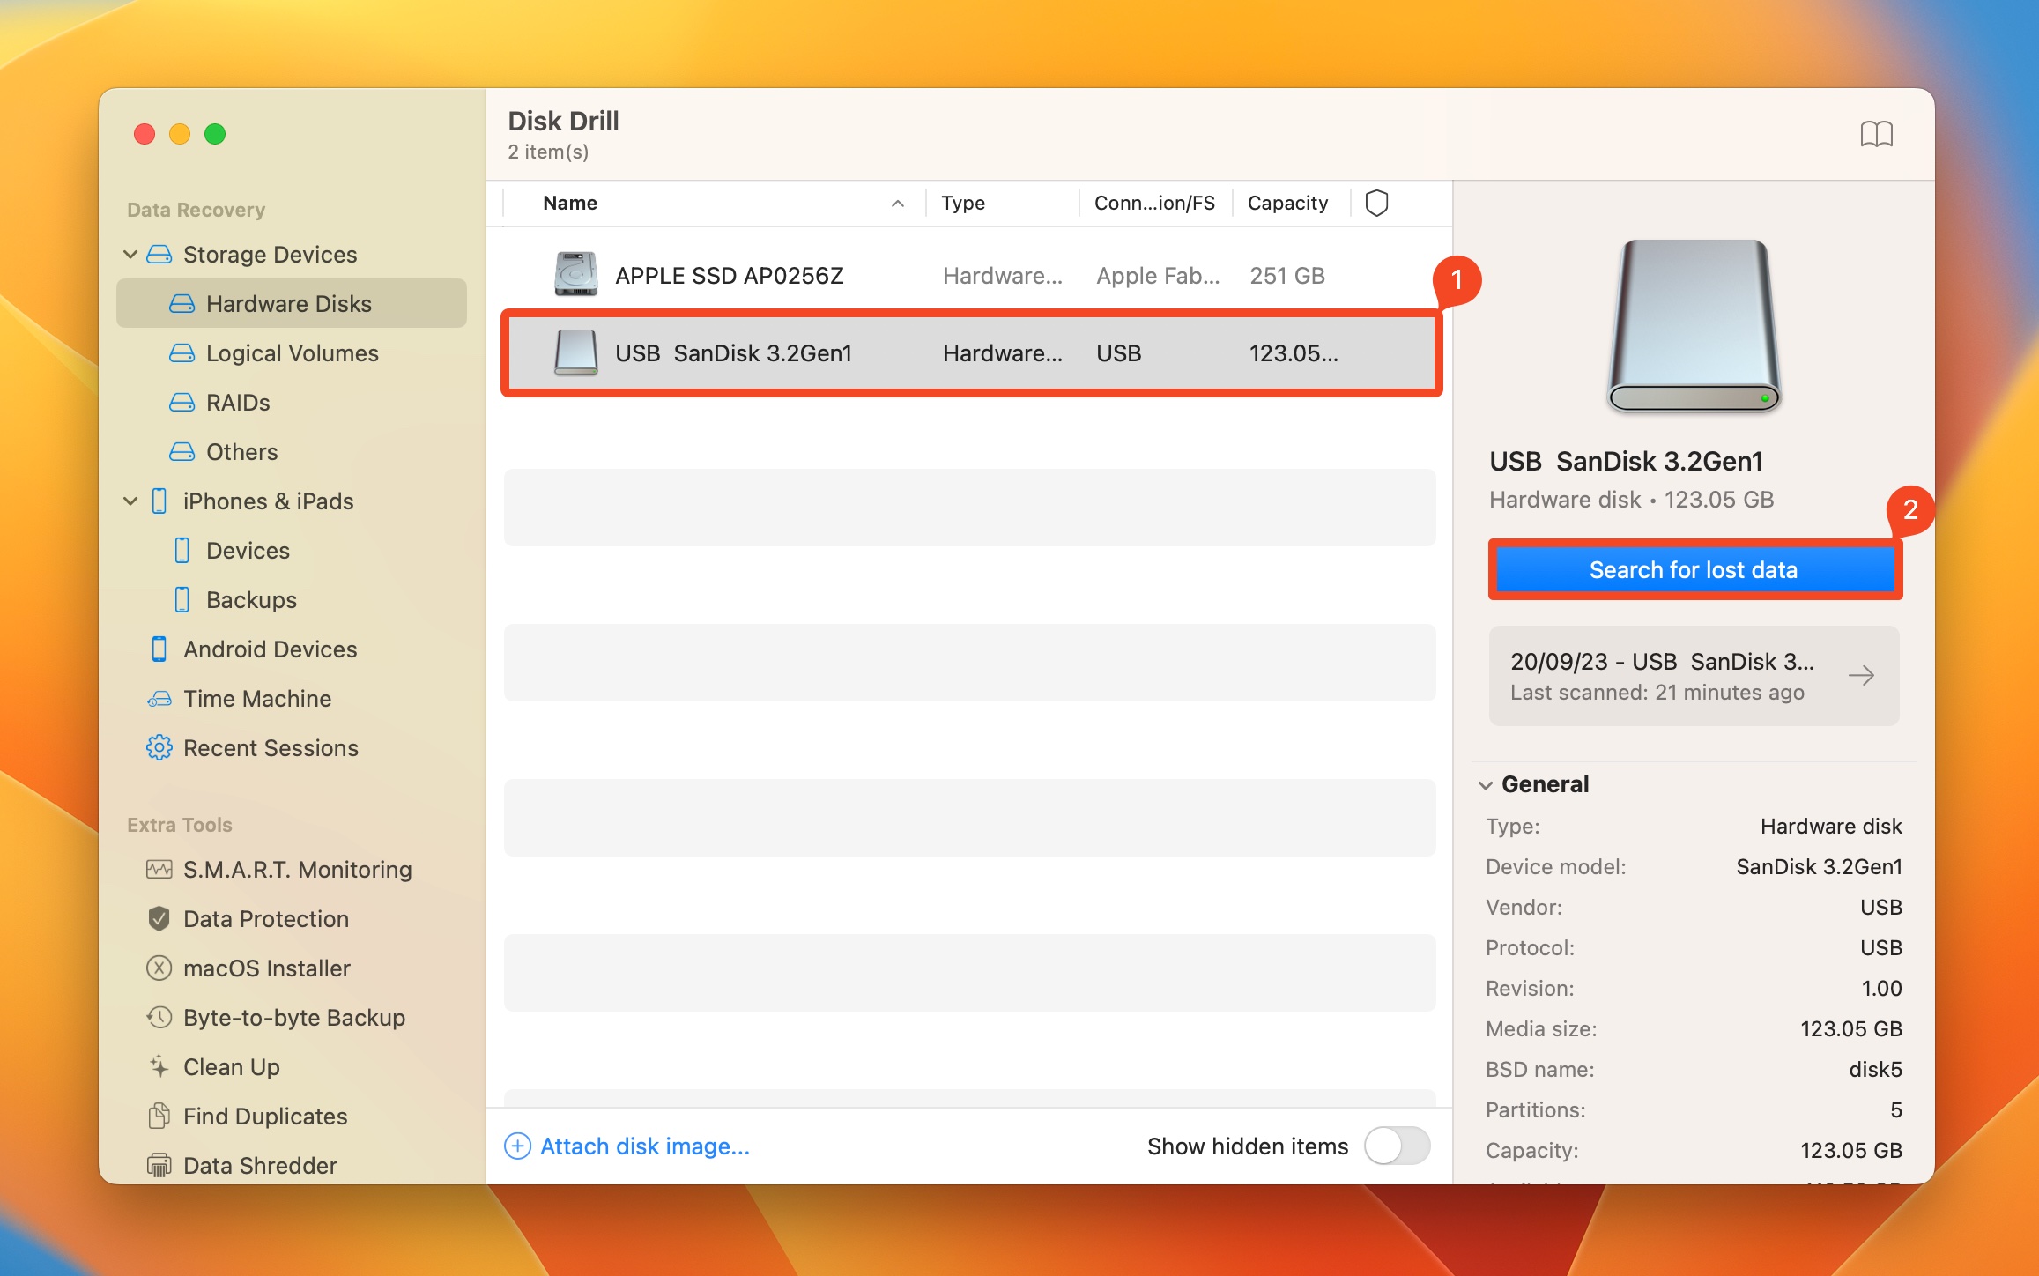2039x1276 pixels.
Task: Click the Data Protection icon
Action: (156, 919)
